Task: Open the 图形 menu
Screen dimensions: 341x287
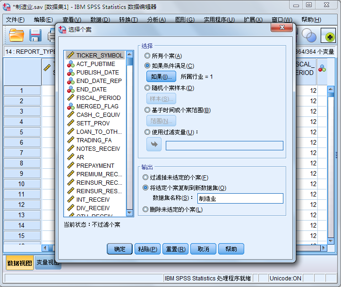Action: click(185, 20)
